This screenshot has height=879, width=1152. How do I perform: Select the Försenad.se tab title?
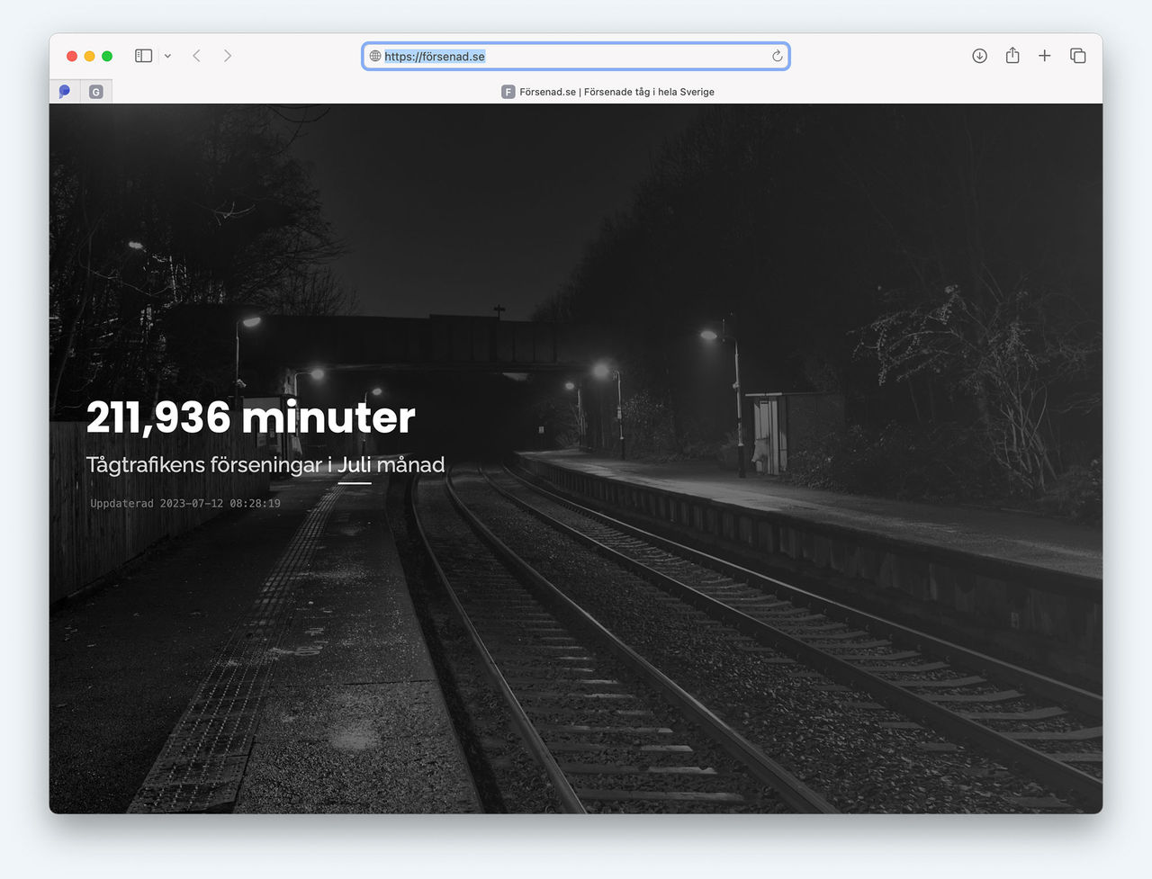[616, 92]
